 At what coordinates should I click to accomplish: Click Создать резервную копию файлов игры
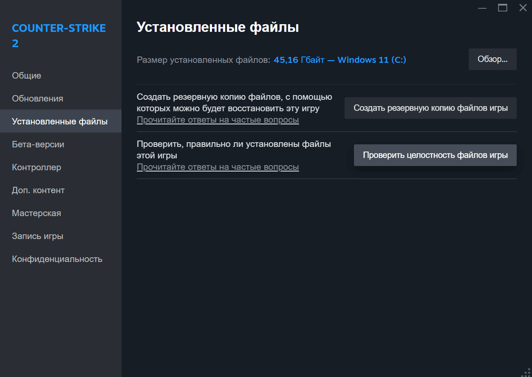(430, 108)
